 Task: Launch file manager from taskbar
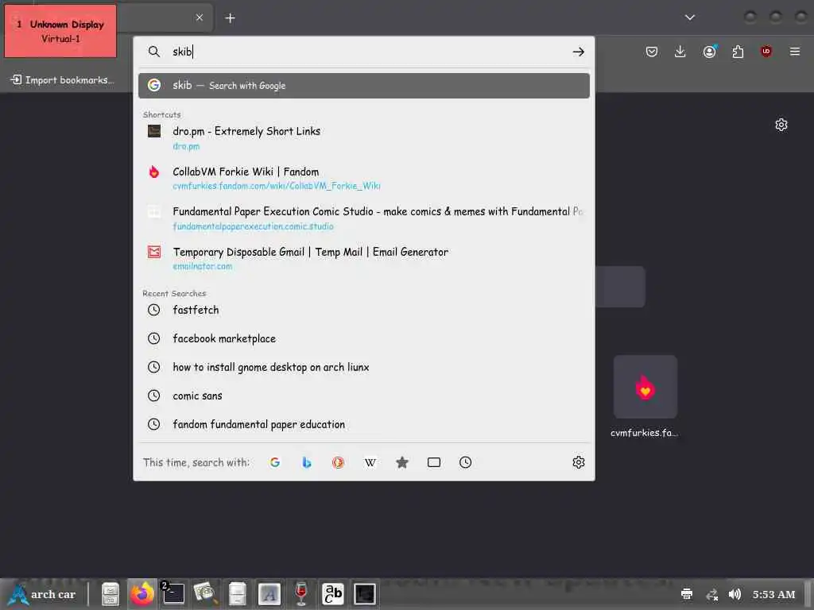(x=110, y=594)
